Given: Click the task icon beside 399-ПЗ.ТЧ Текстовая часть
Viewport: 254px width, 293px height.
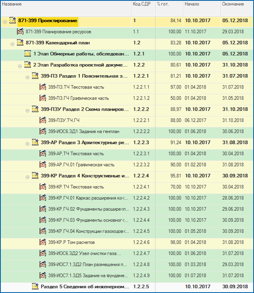Looking at the screenshot, I should [x=43, y=87].
